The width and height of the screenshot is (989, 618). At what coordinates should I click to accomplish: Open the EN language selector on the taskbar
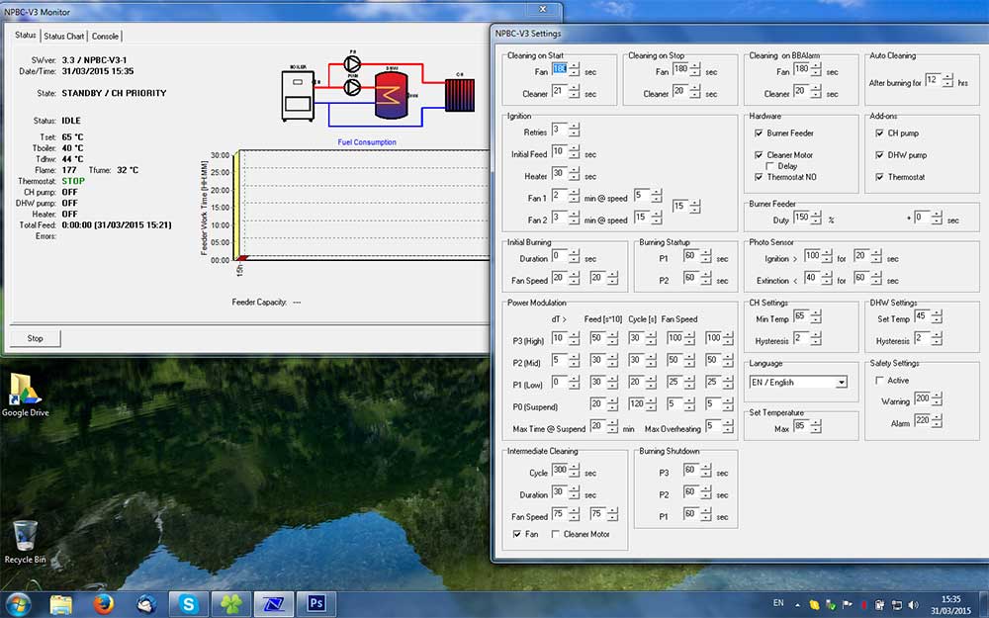point(776,604)
